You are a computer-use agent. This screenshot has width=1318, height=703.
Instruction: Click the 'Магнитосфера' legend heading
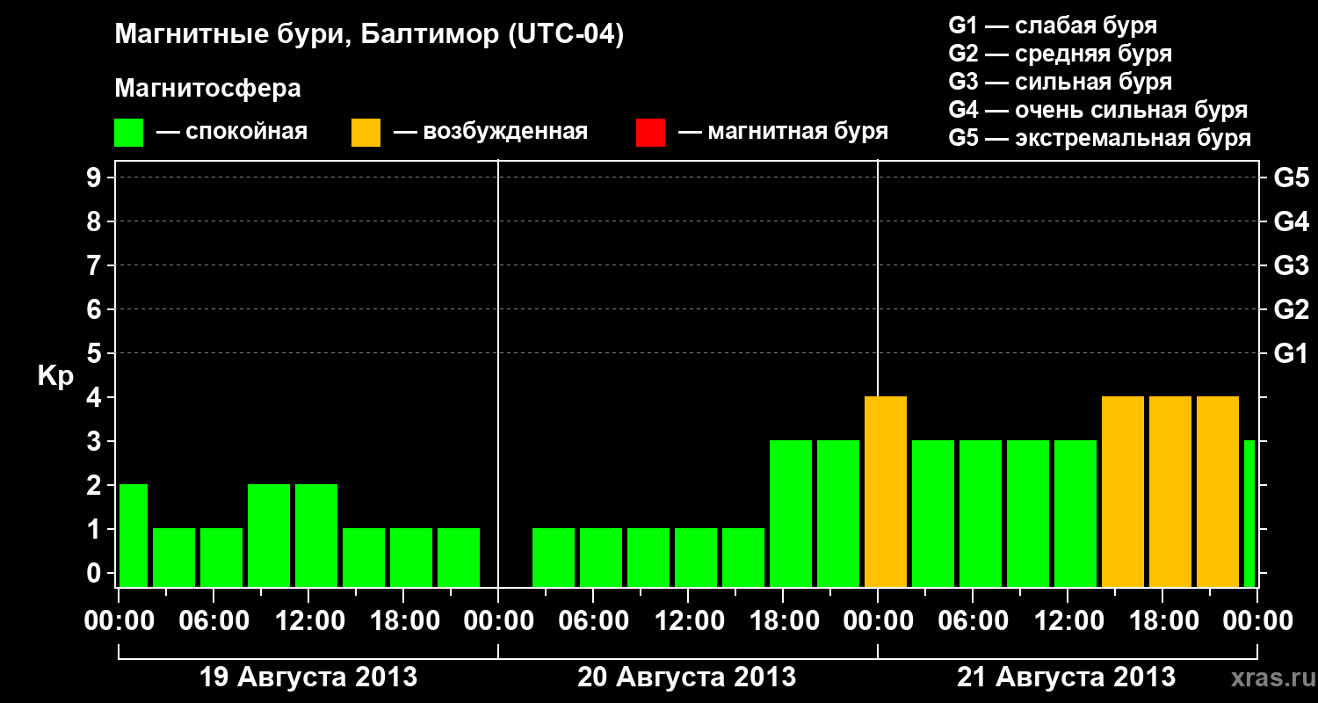click(207, 89)
